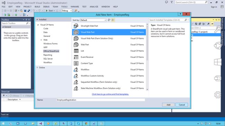Open the dialog help question mark
The width and height of the screenshot is (225, 126).
click(x=180, y=14)
